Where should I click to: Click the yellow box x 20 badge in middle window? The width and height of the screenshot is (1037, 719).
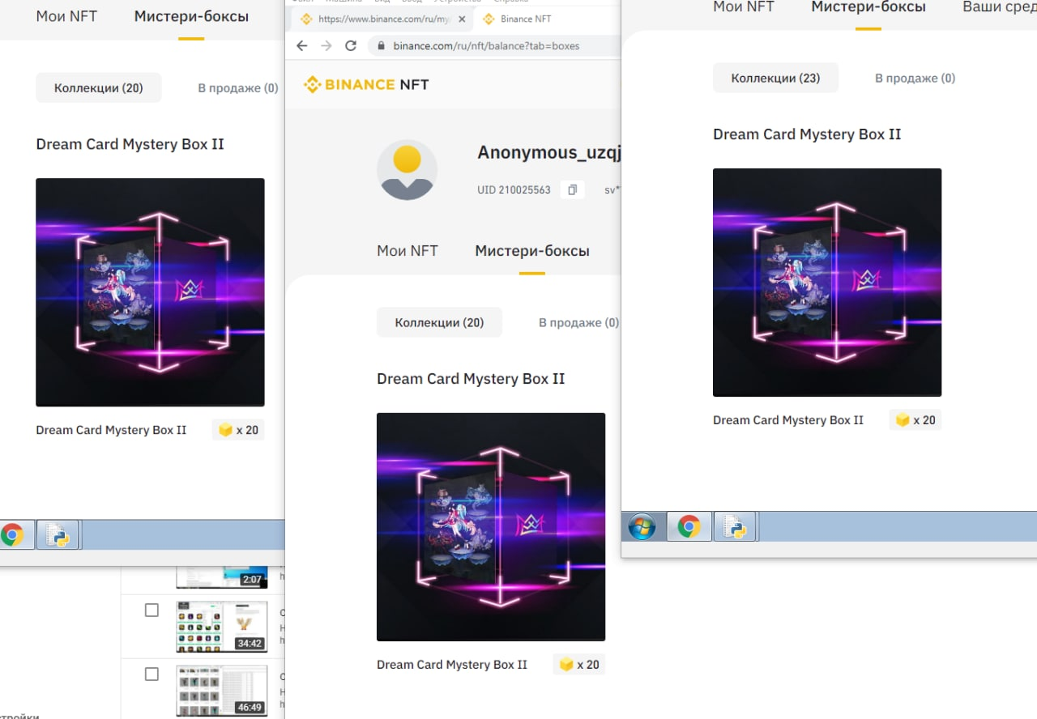coord(579,665)
